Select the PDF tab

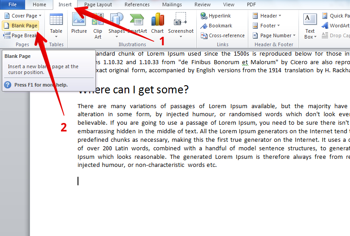coord(251,4)
